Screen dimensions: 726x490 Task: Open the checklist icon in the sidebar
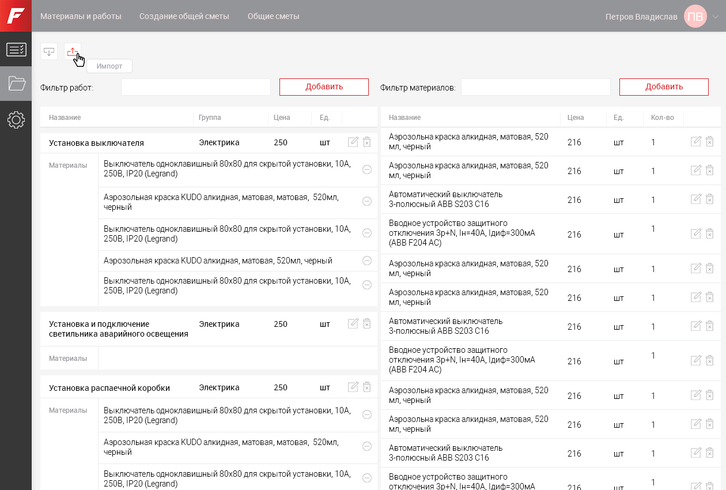[16, 50]
